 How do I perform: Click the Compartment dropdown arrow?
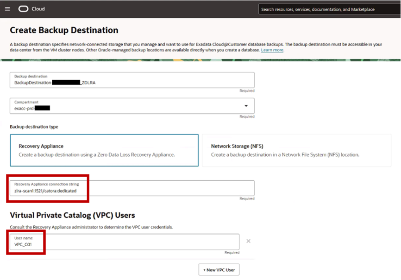(246, 106)
